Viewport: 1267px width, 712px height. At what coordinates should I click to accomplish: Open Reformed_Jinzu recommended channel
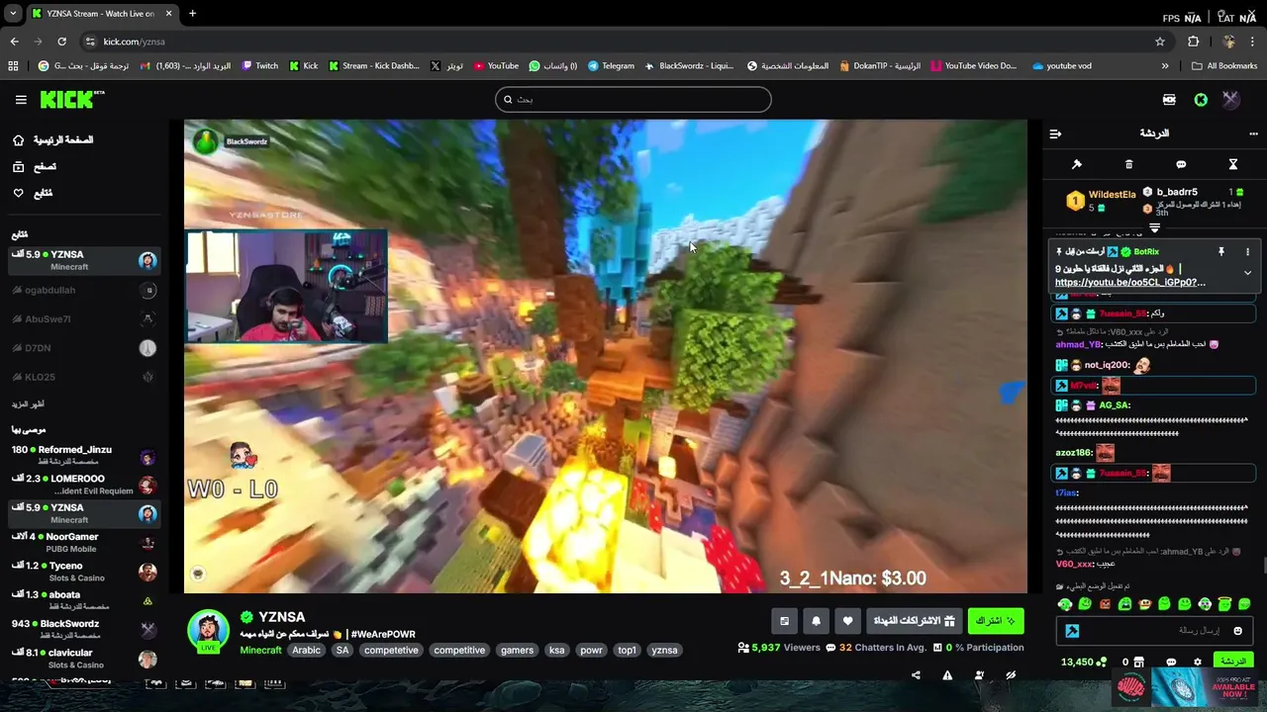84,455
